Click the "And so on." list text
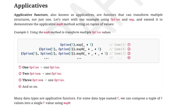This screenshot has height=109, width=177. 30,86
